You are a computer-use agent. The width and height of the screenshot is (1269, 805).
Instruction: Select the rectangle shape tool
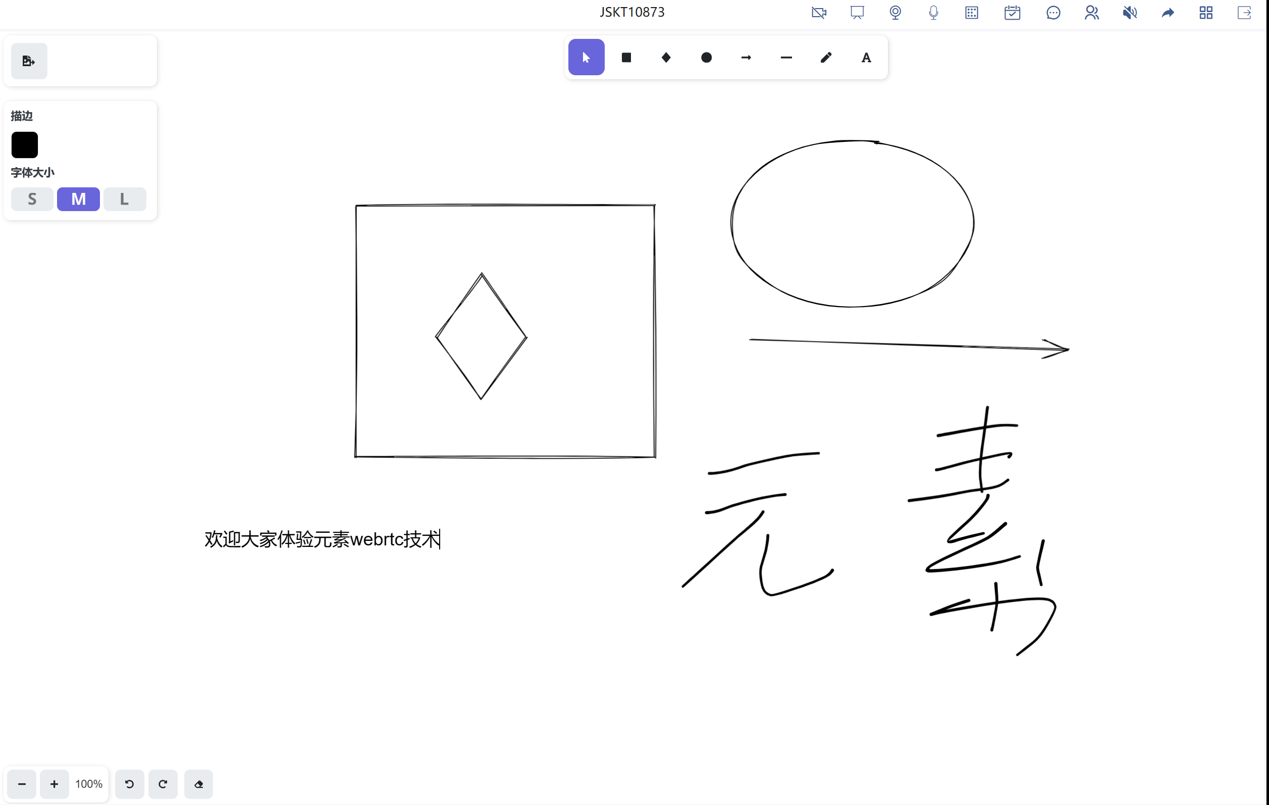click(626, 58)
